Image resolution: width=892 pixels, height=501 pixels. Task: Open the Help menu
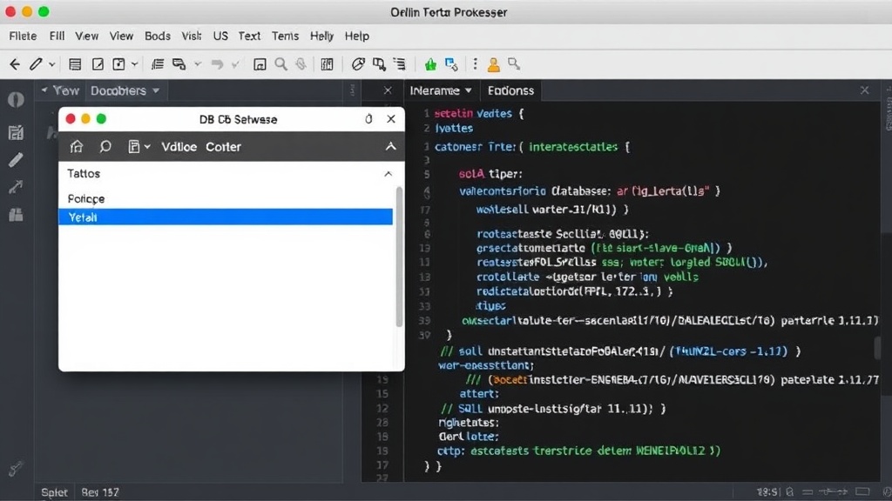[x=356, y=36]
